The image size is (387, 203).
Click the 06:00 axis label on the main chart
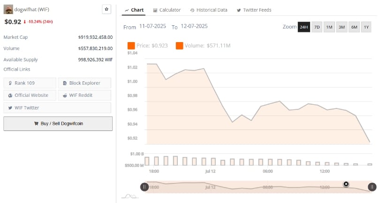(x=268, y=171)
